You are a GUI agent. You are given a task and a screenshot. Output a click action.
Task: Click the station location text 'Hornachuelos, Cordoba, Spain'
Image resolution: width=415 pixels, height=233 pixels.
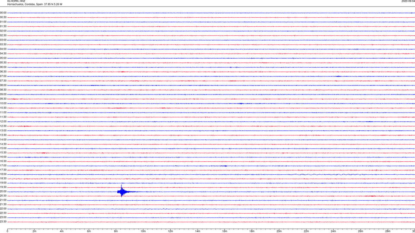[x=25, y=4]
